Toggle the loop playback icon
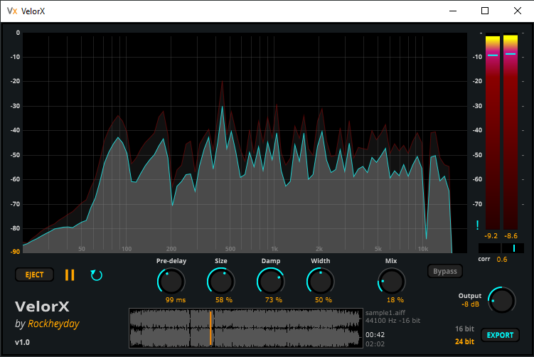Screen dimensions: 534x357 point(96,275)
